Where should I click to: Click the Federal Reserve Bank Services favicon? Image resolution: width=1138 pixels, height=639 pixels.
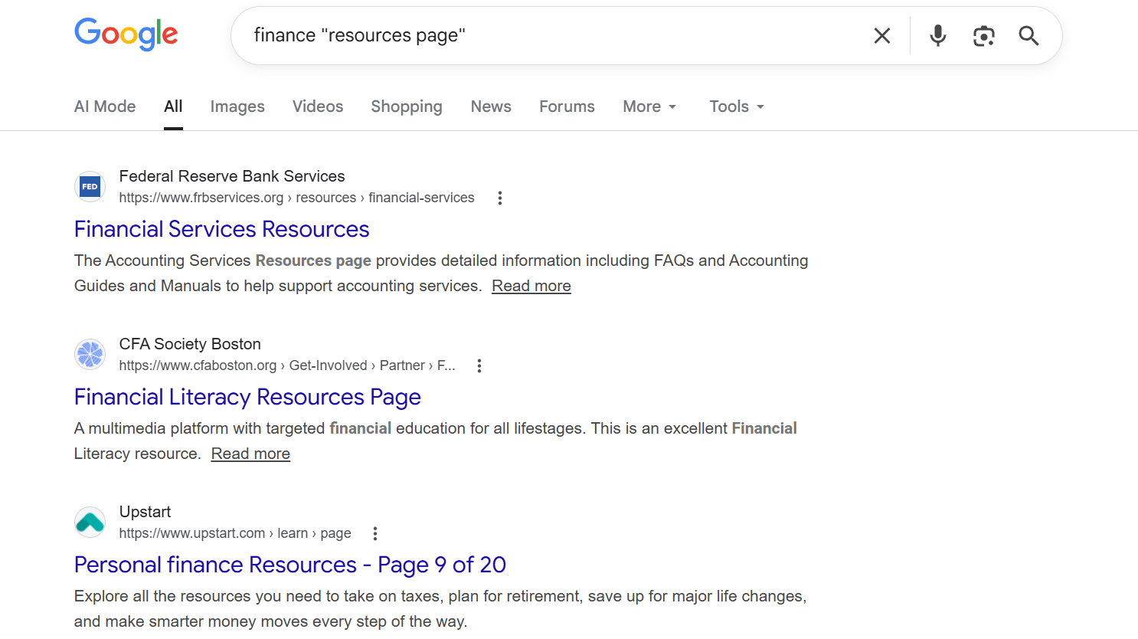coord(90,186)
